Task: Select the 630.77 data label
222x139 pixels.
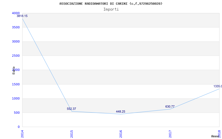Action: [170, 106]
